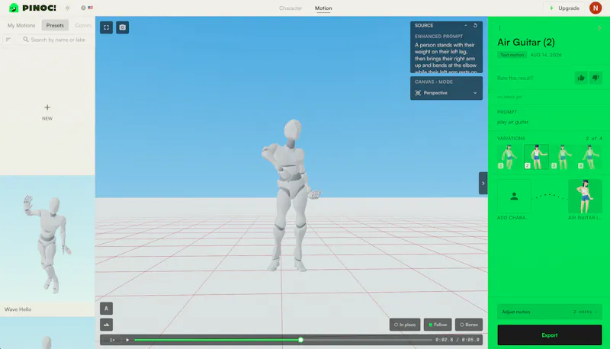
Task: Click the Enhanced Prompt text description
Action: coord(446,59)
